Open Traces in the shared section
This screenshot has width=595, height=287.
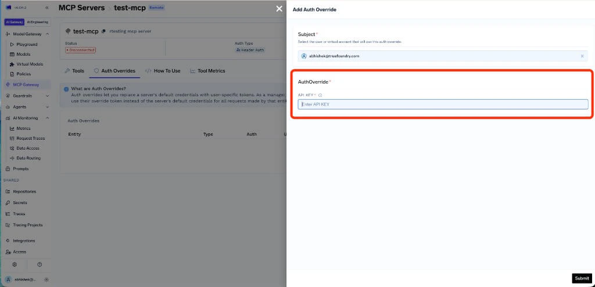tap(19, 214)
